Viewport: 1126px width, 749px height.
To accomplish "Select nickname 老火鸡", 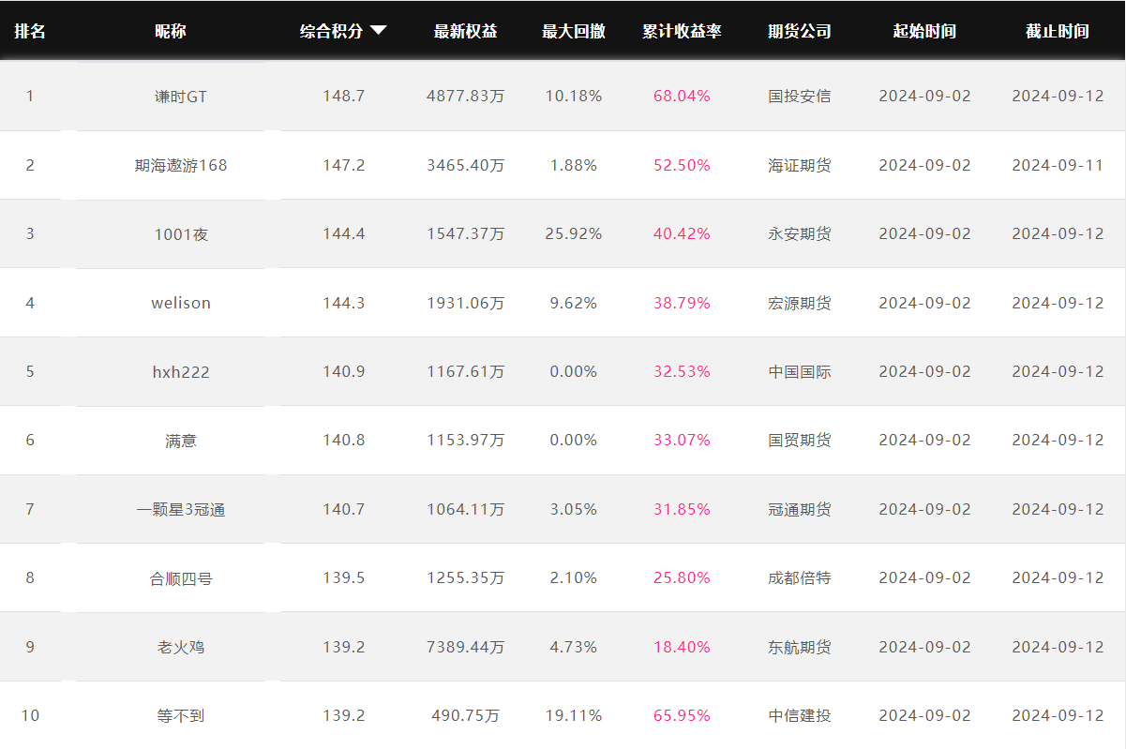I will point(181,647).
